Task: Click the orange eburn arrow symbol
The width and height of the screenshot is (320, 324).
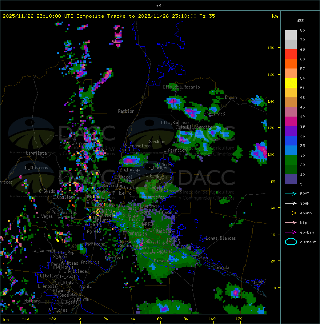Action: click(x=291, y=213)
